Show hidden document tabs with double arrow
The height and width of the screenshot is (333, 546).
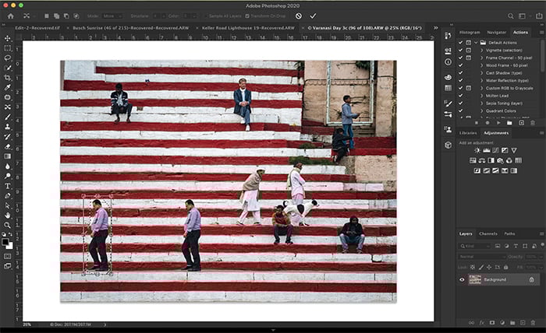[x=435, y=28]
